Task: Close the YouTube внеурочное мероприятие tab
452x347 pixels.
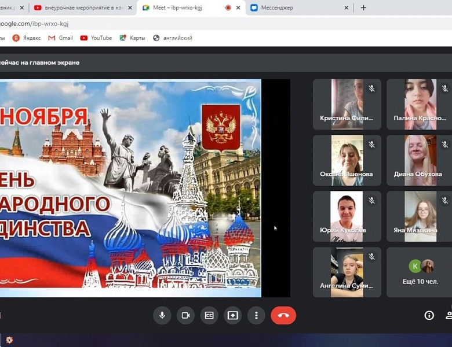Action: [130, 8]
